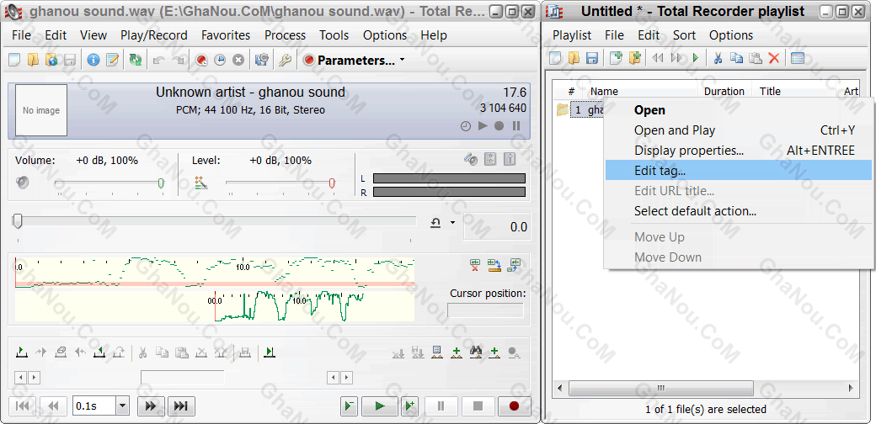Expand the Parameters dropdown arrow

403,61
